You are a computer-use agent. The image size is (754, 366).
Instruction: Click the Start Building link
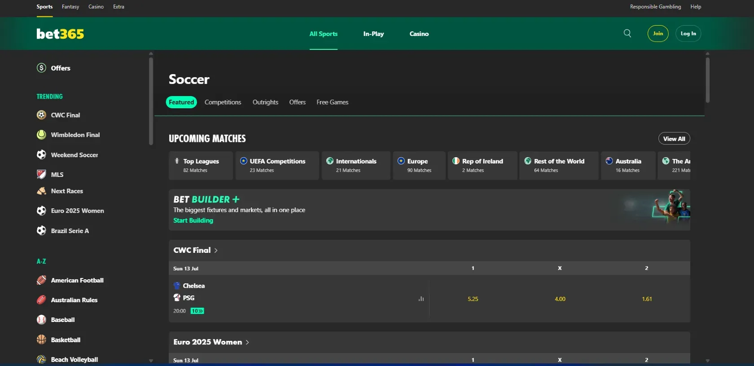[x=193, y=220]
